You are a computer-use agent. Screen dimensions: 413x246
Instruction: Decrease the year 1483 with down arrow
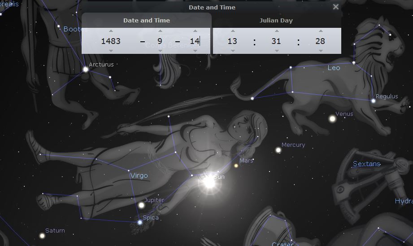[x=111, y=51]
